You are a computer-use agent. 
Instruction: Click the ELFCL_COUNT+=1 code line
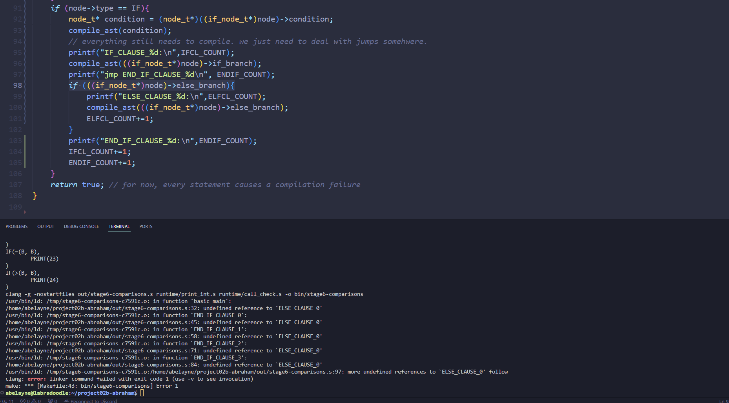tap(120, 119)
